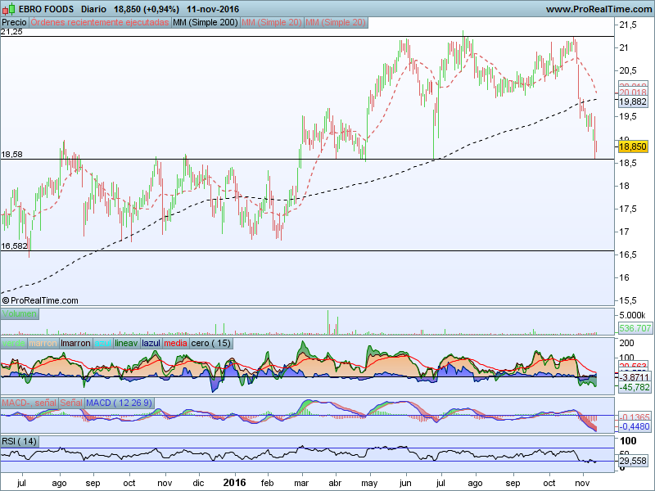Select the 18,58 horizontal support line label
The height and width of the screenshot is (491, 655).
coord(11,154)
